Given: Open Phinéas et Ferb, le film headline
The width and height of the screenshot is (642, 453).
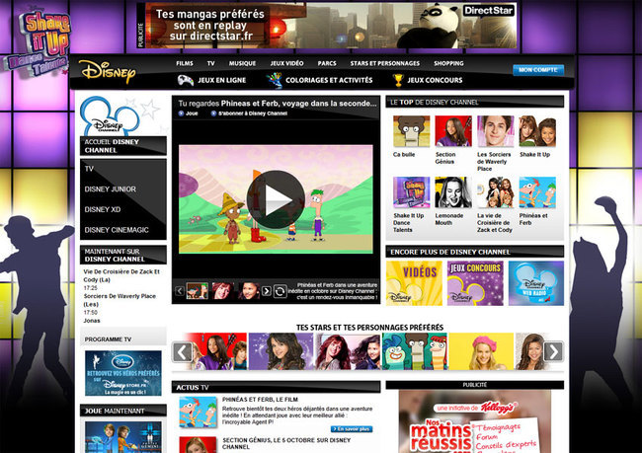Looking at the screenshot, I should click(260, 400).
